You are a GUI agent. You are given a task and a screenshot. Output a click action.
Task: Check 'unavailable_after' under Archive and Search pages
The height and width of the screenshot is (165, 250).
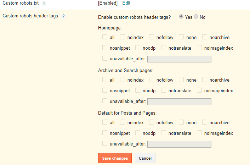click(x=105, y=101)
